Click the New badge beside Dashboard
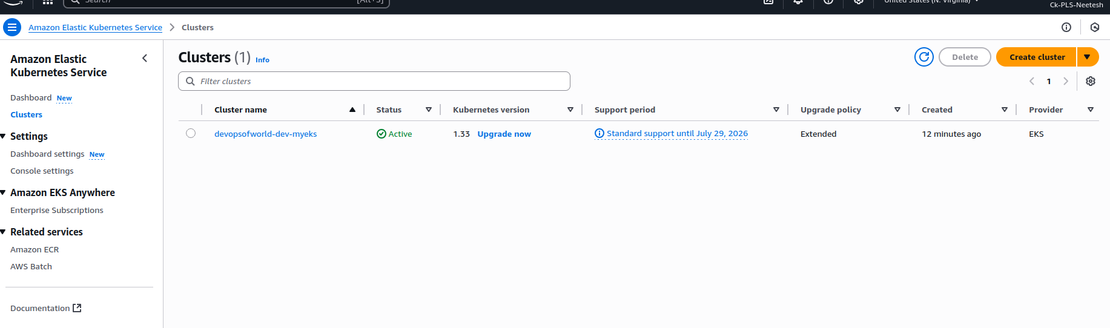Screen dimensions: 1110x328 point(64,98)
